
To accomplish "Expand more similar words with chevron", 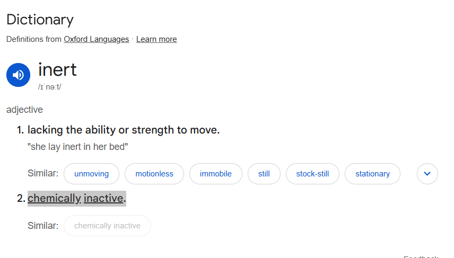I will click(427, 174).
